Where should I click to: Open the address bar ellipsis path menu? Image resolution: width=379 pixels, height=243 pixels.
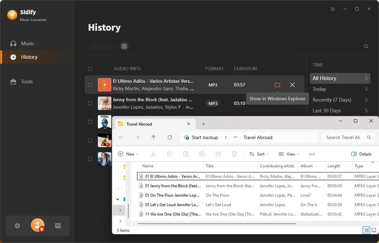235,137
